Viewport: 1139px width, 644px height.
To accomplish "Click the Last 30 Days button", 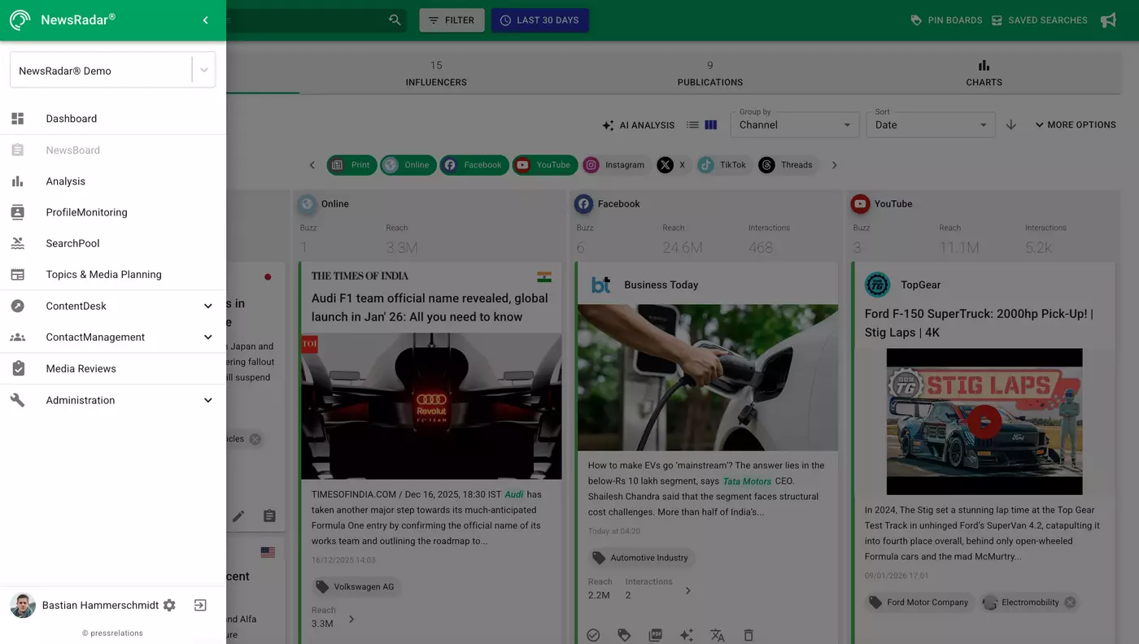I will (x=539, y=20).
